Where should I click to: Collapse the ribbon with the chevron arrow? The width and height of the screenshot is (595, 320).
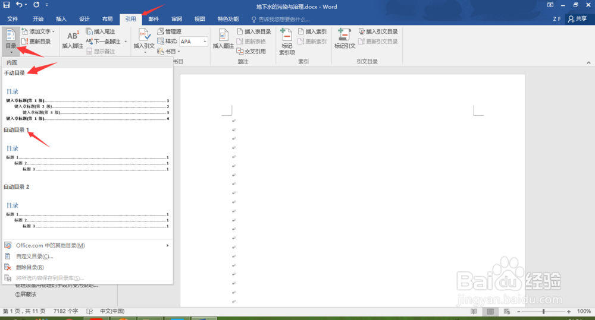[x=588, y=62]
